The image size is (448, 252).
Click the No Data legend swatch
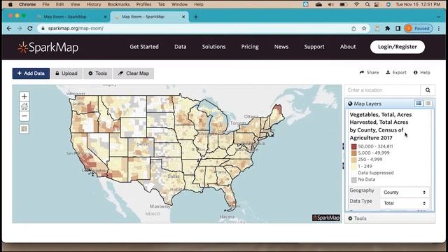(354, 180)
